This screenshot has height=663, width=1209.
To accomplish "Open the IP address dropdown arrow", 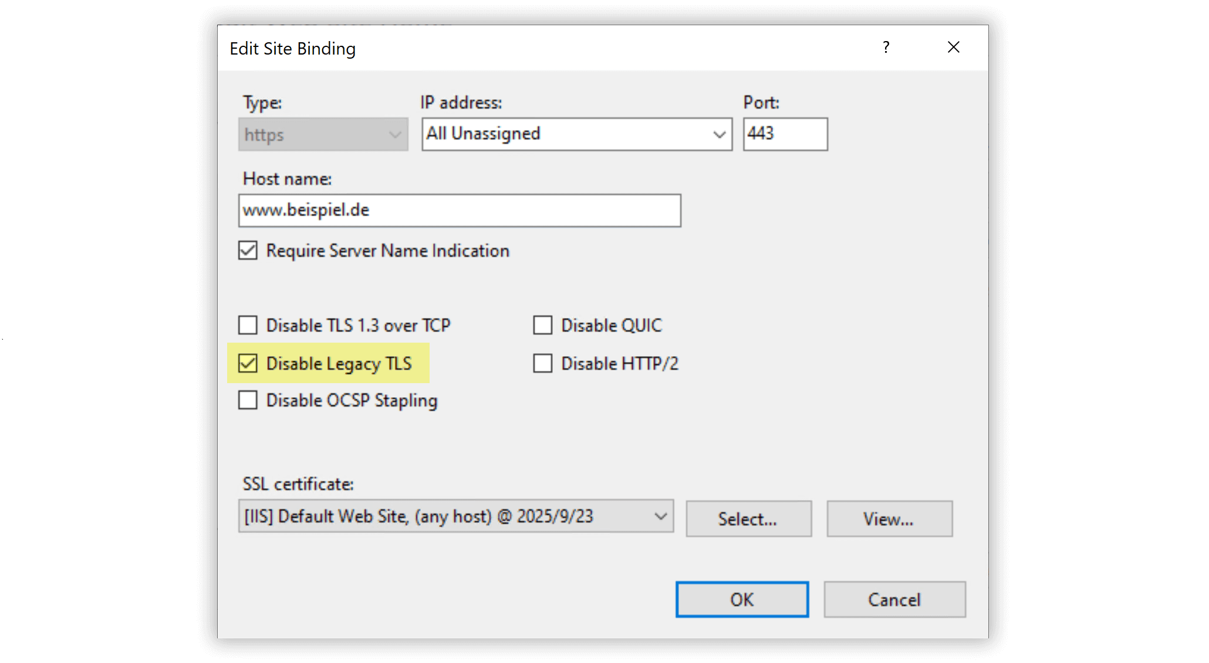I will tap(719, 134).
